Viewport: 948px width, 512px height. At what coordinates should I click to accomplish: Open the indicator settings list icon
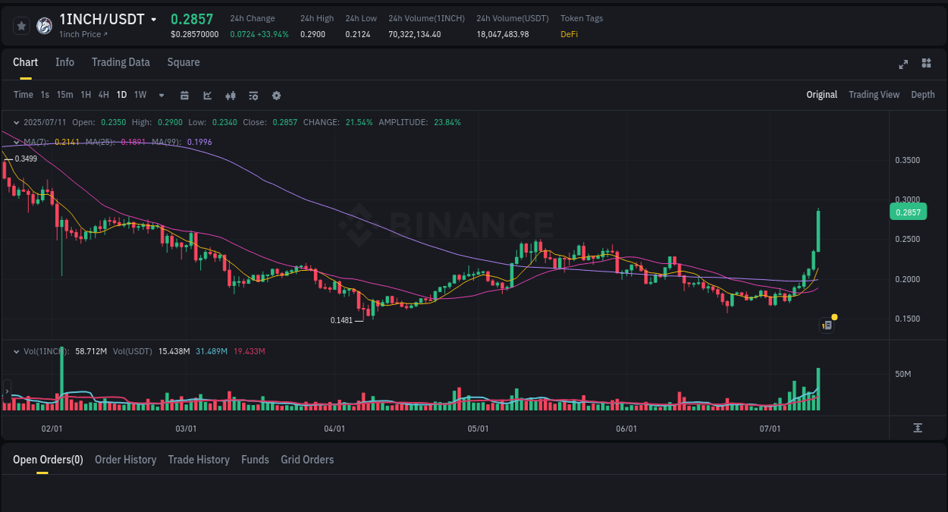pyautogui.click(x=253, y=95)
